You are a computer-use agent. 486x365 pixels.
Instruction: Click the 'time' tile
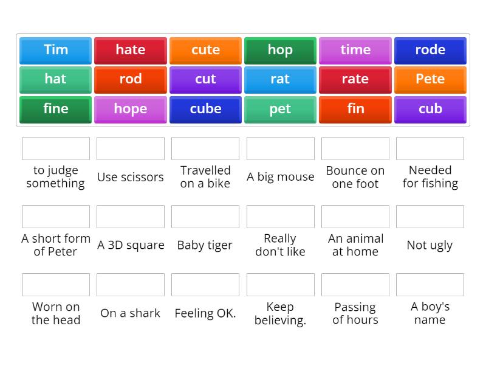(355, 50)
